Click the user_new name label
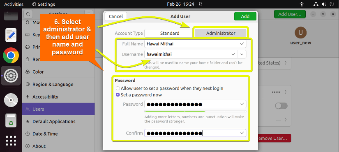Viewport: 339px width, 152px height. point(300,42)
